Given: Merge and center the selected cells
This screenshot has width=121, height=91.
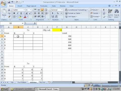Looking at the screenshot, I should click(46, 13).
